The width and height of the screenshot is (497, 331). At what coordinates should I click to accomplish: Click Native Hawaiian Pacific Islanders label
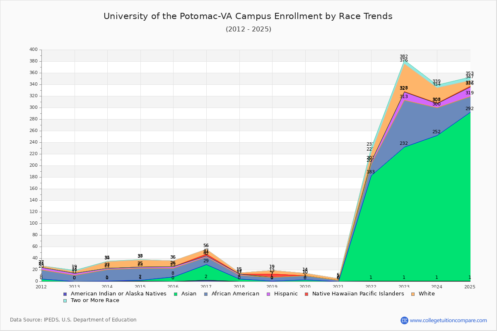pos(357,294)
